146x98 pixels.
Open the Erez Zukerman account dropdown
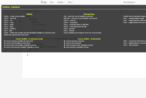130,2
